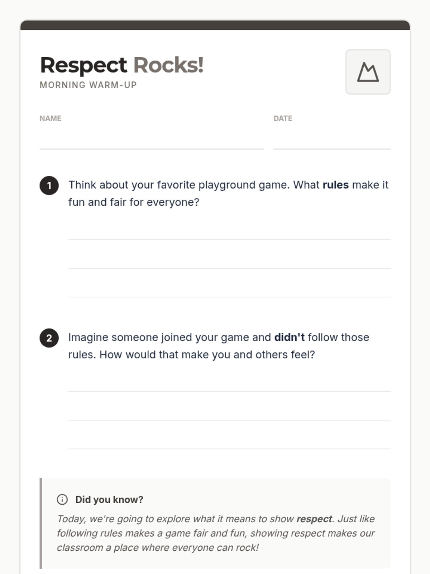Click the bold word didn't in question 2
430x574 pixels.
point(289,337)
